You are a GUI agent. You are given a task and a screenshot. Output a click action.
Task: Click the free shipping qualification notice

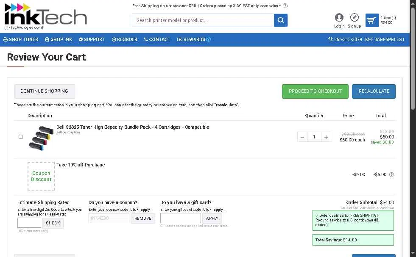tap(353, 221)
